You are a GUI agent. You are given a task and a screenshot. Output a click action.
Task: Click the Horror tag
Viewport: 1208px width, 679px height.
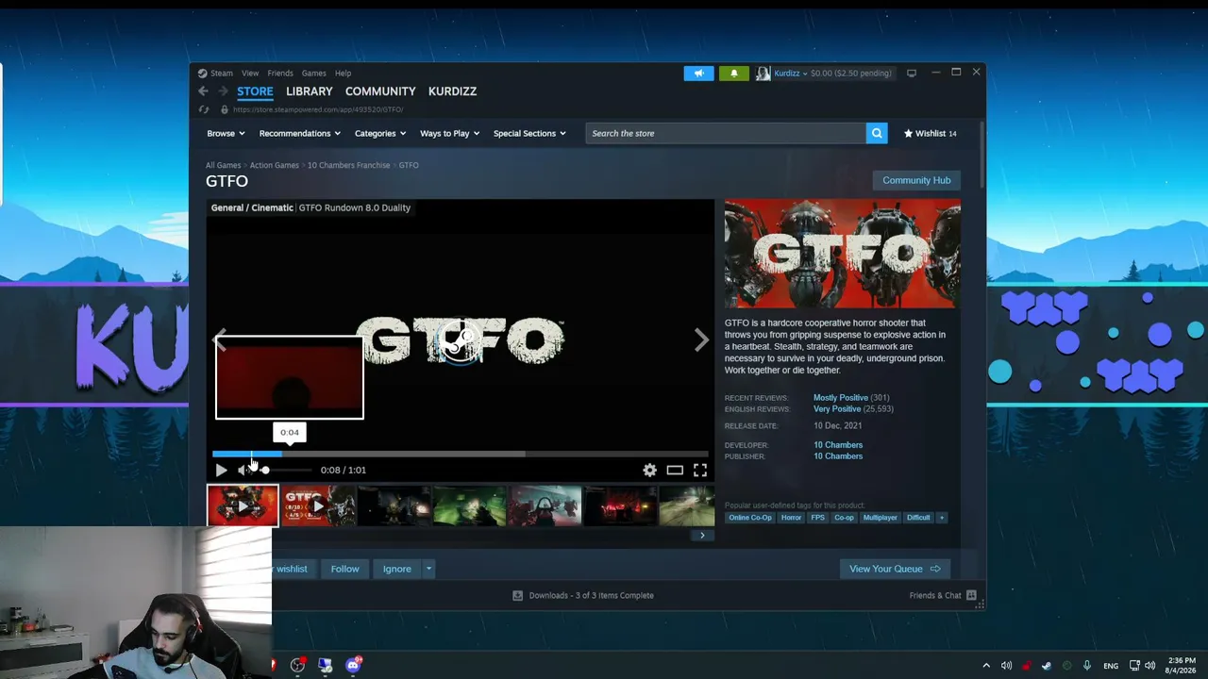(791, 518)
